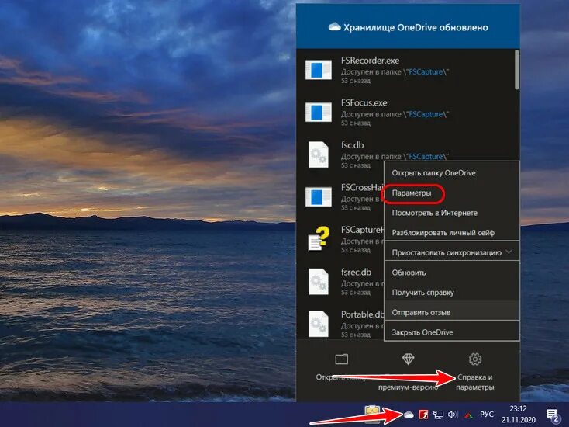Click the cloud icon in the OneDrive header

(335, 27)
